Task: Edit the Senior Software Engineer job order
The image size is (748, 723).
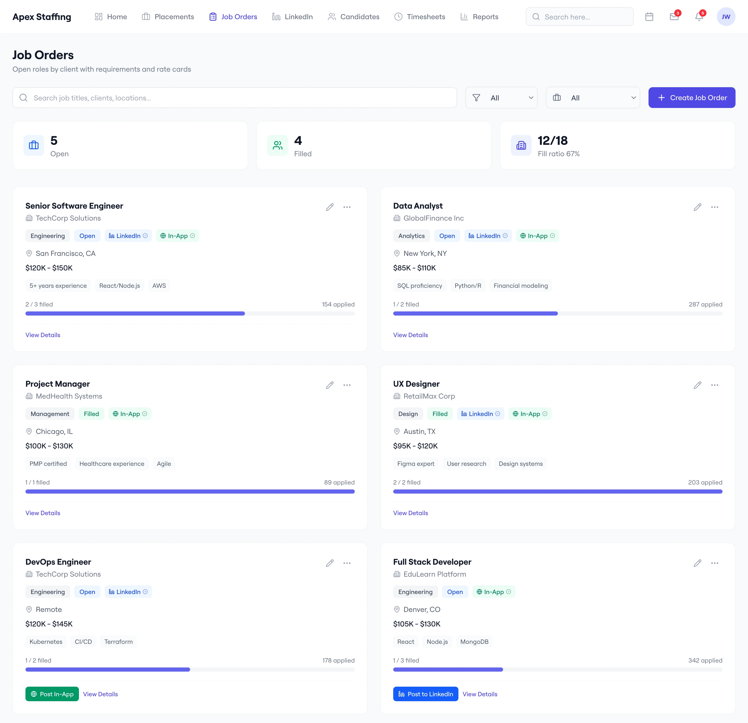Action: coord(330,207)
